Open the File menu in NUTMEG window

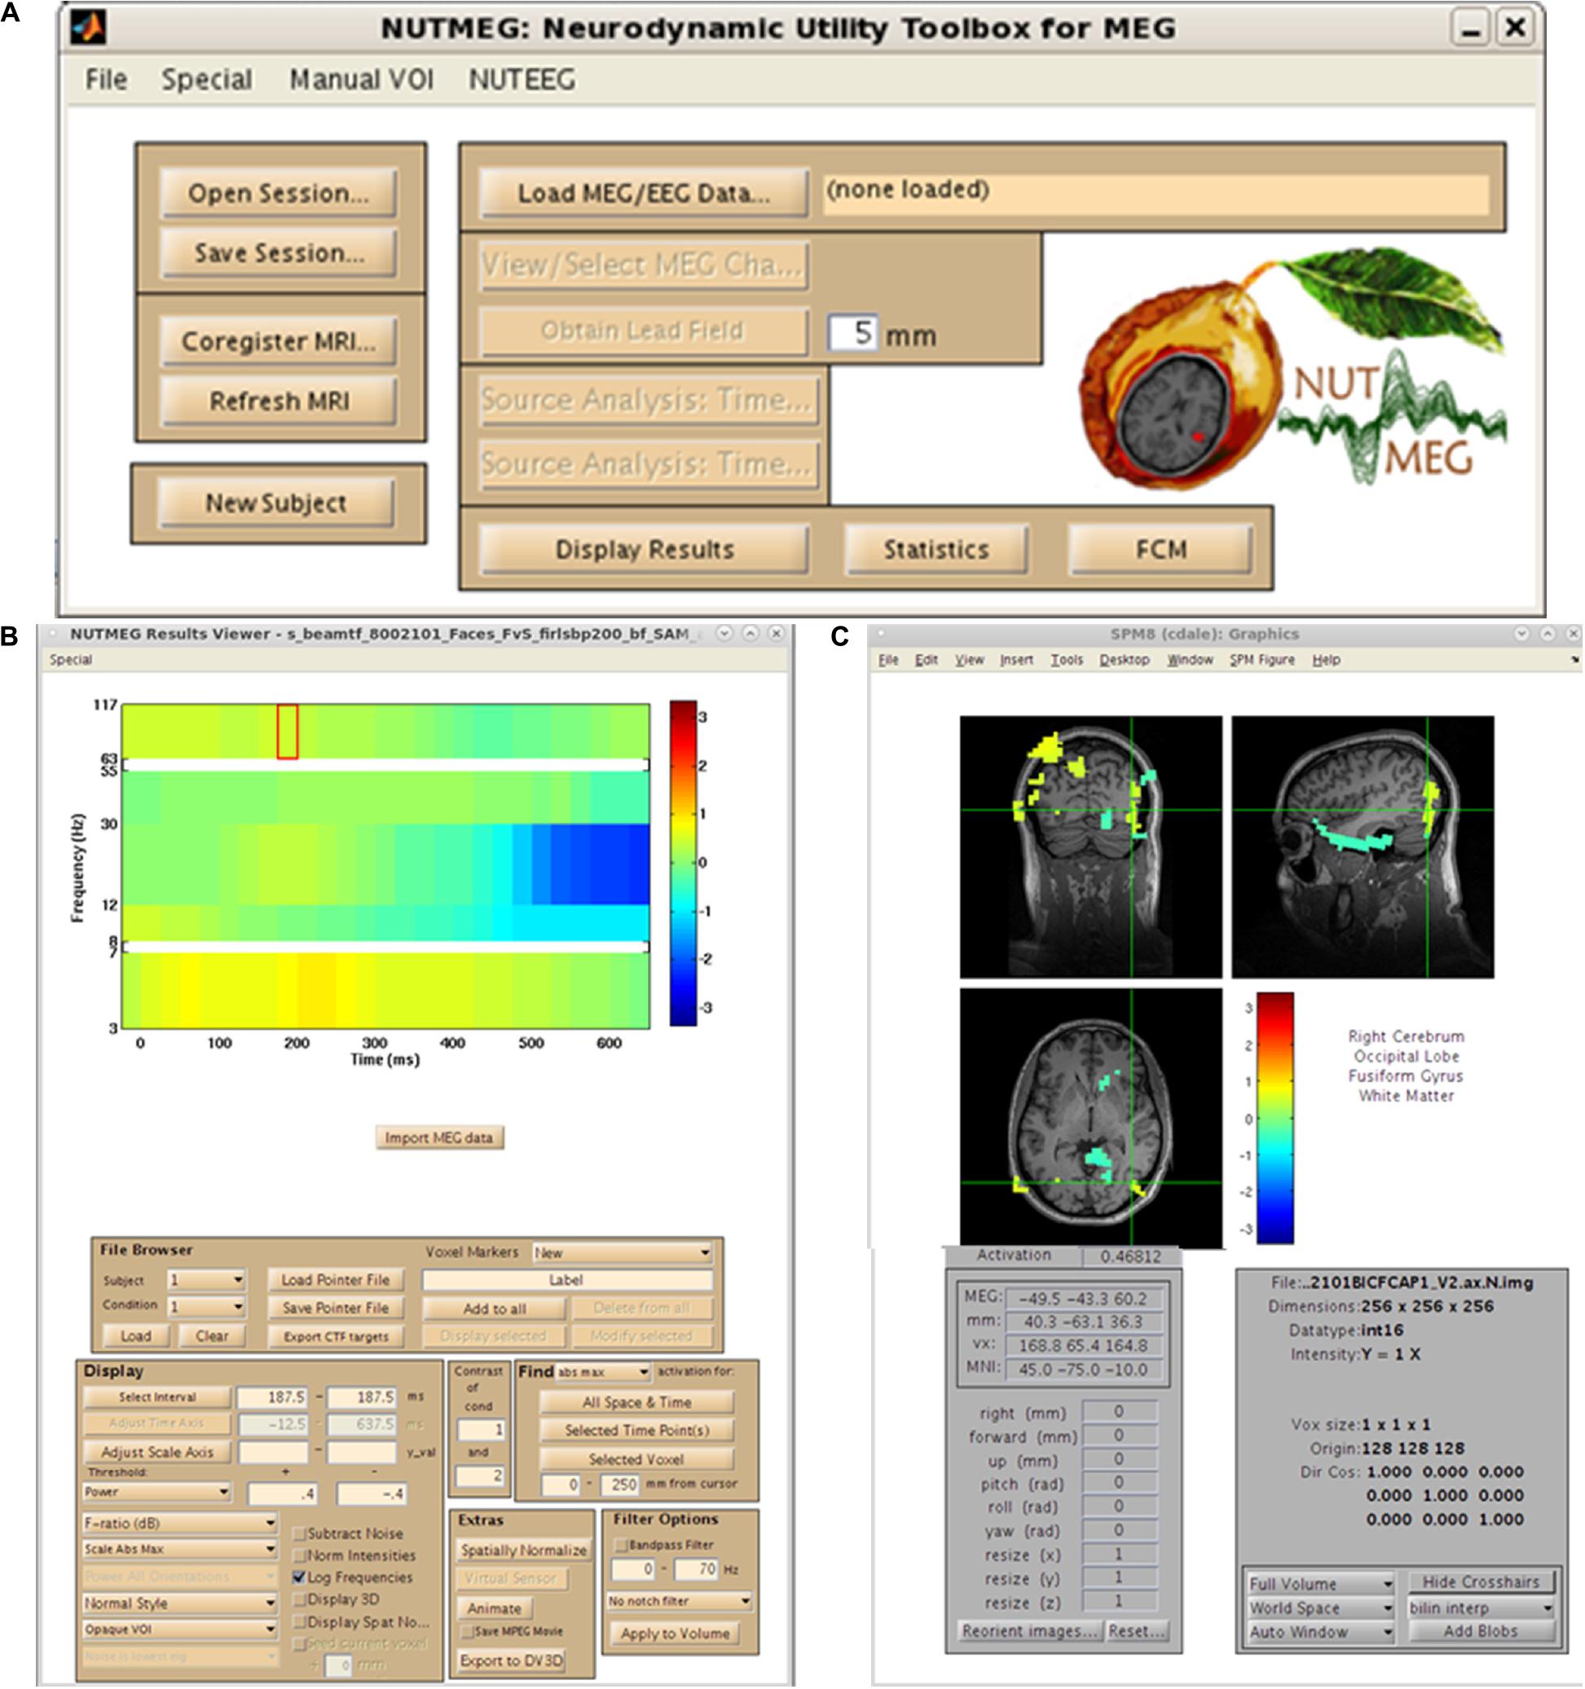[106, 80]
